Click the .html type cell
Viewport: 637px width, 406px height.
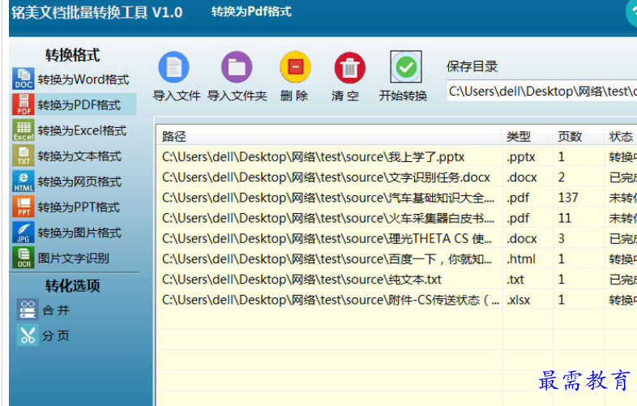pos(521,259)
